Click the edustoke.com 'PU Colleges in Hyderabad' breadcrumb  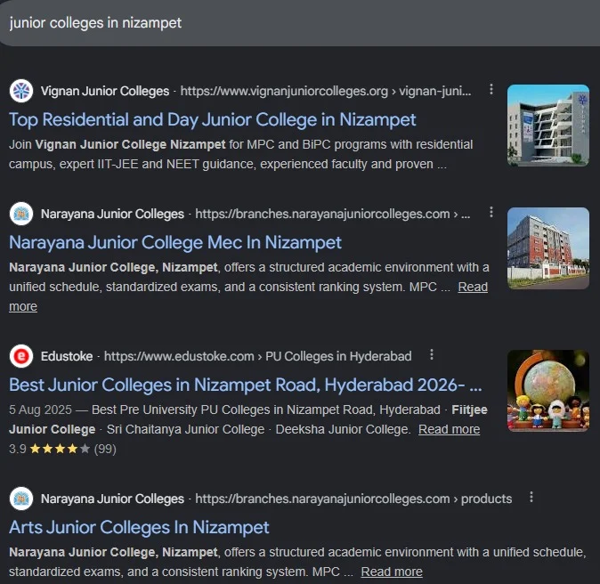point(258,356)
